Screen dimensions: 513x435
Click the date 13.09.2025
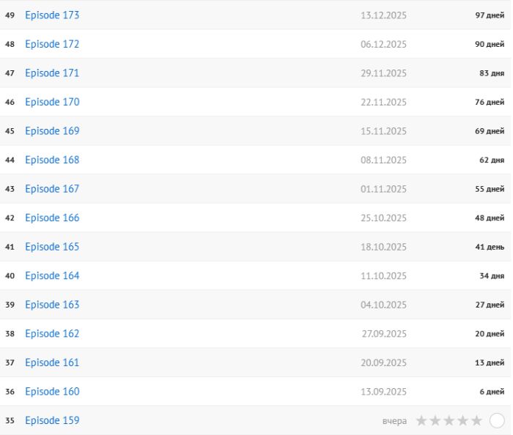point(383,392)
